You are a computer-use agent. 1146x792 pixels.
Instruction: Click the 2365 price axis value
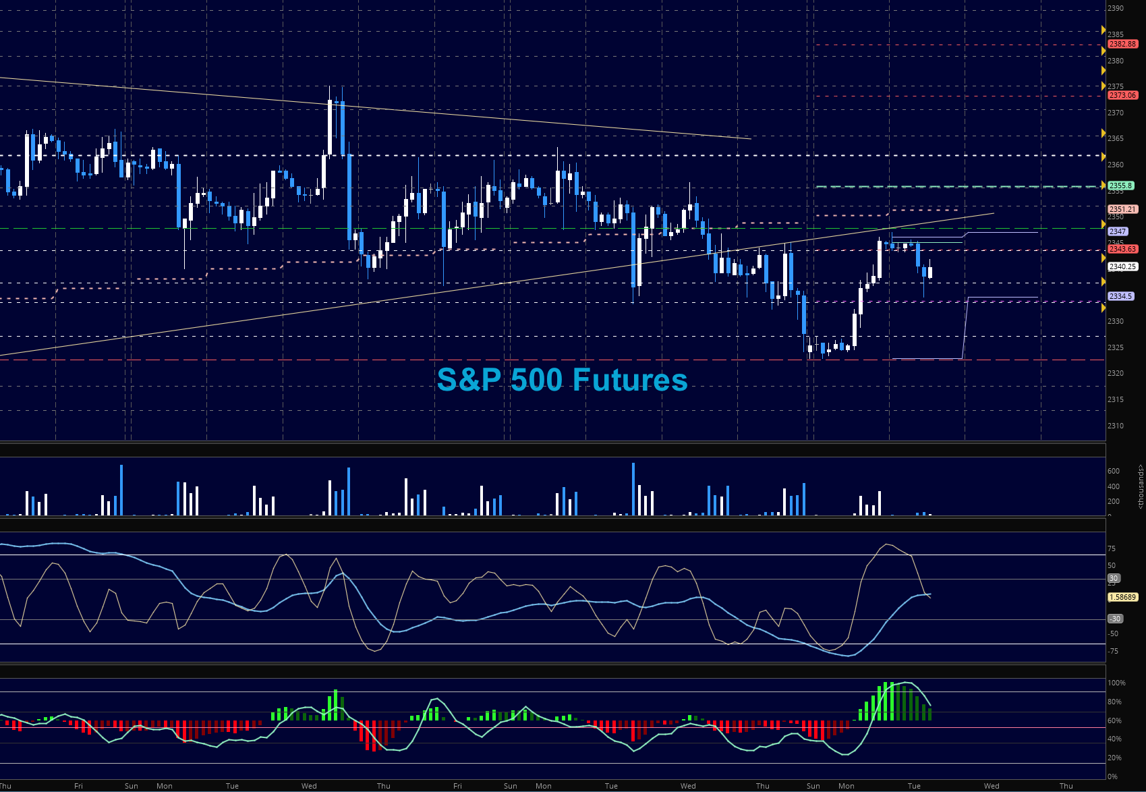point(1116,138)
